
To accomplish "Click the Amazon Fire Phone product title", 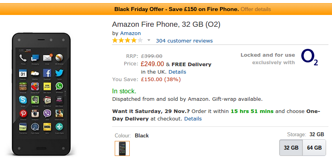I will [x=166, y=24].
